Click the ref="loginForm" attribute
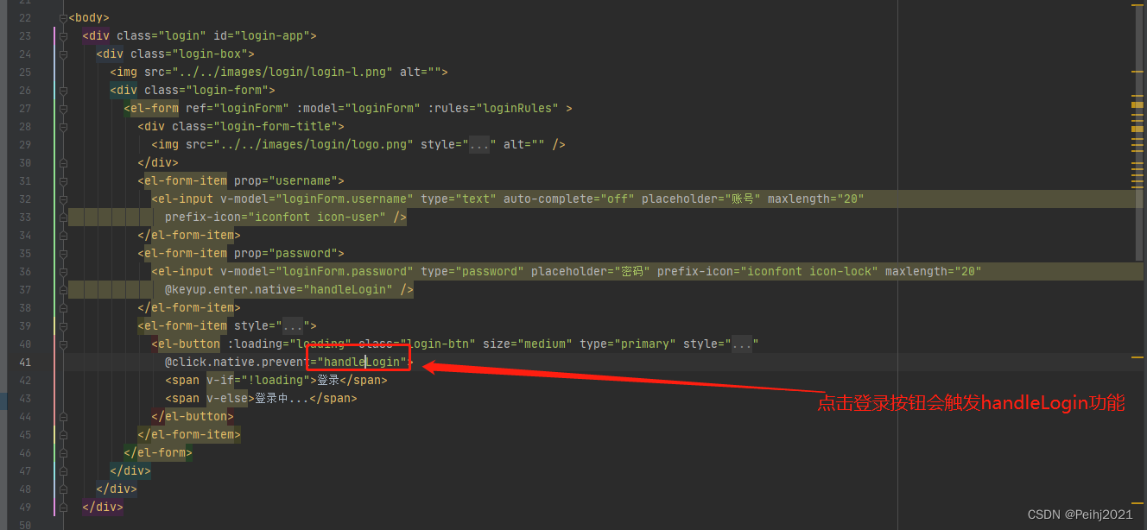The width and height of the screenshot is (1147, 530). coord(238,109)
